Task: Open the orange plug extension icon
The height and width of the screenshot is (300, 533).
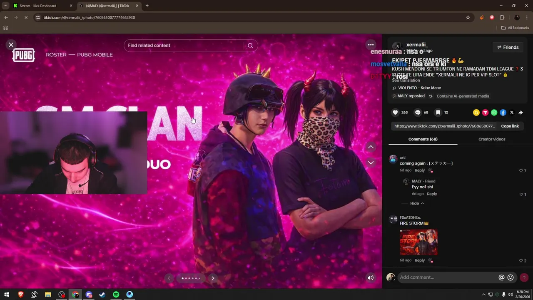Action: pos(482,17)
